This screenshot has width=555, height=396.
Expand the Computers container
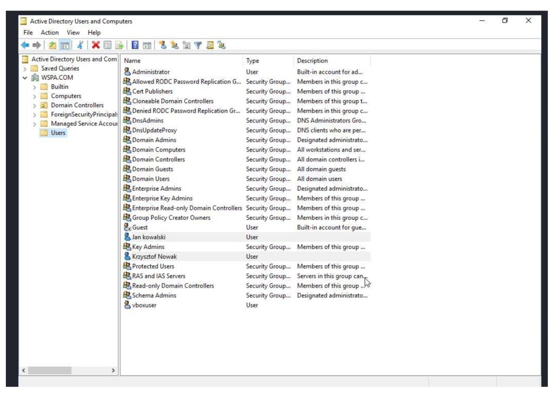tap(35, 96)
